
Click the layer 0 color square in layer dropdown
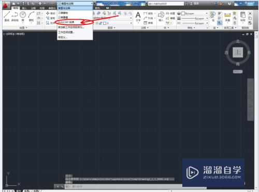105,23
